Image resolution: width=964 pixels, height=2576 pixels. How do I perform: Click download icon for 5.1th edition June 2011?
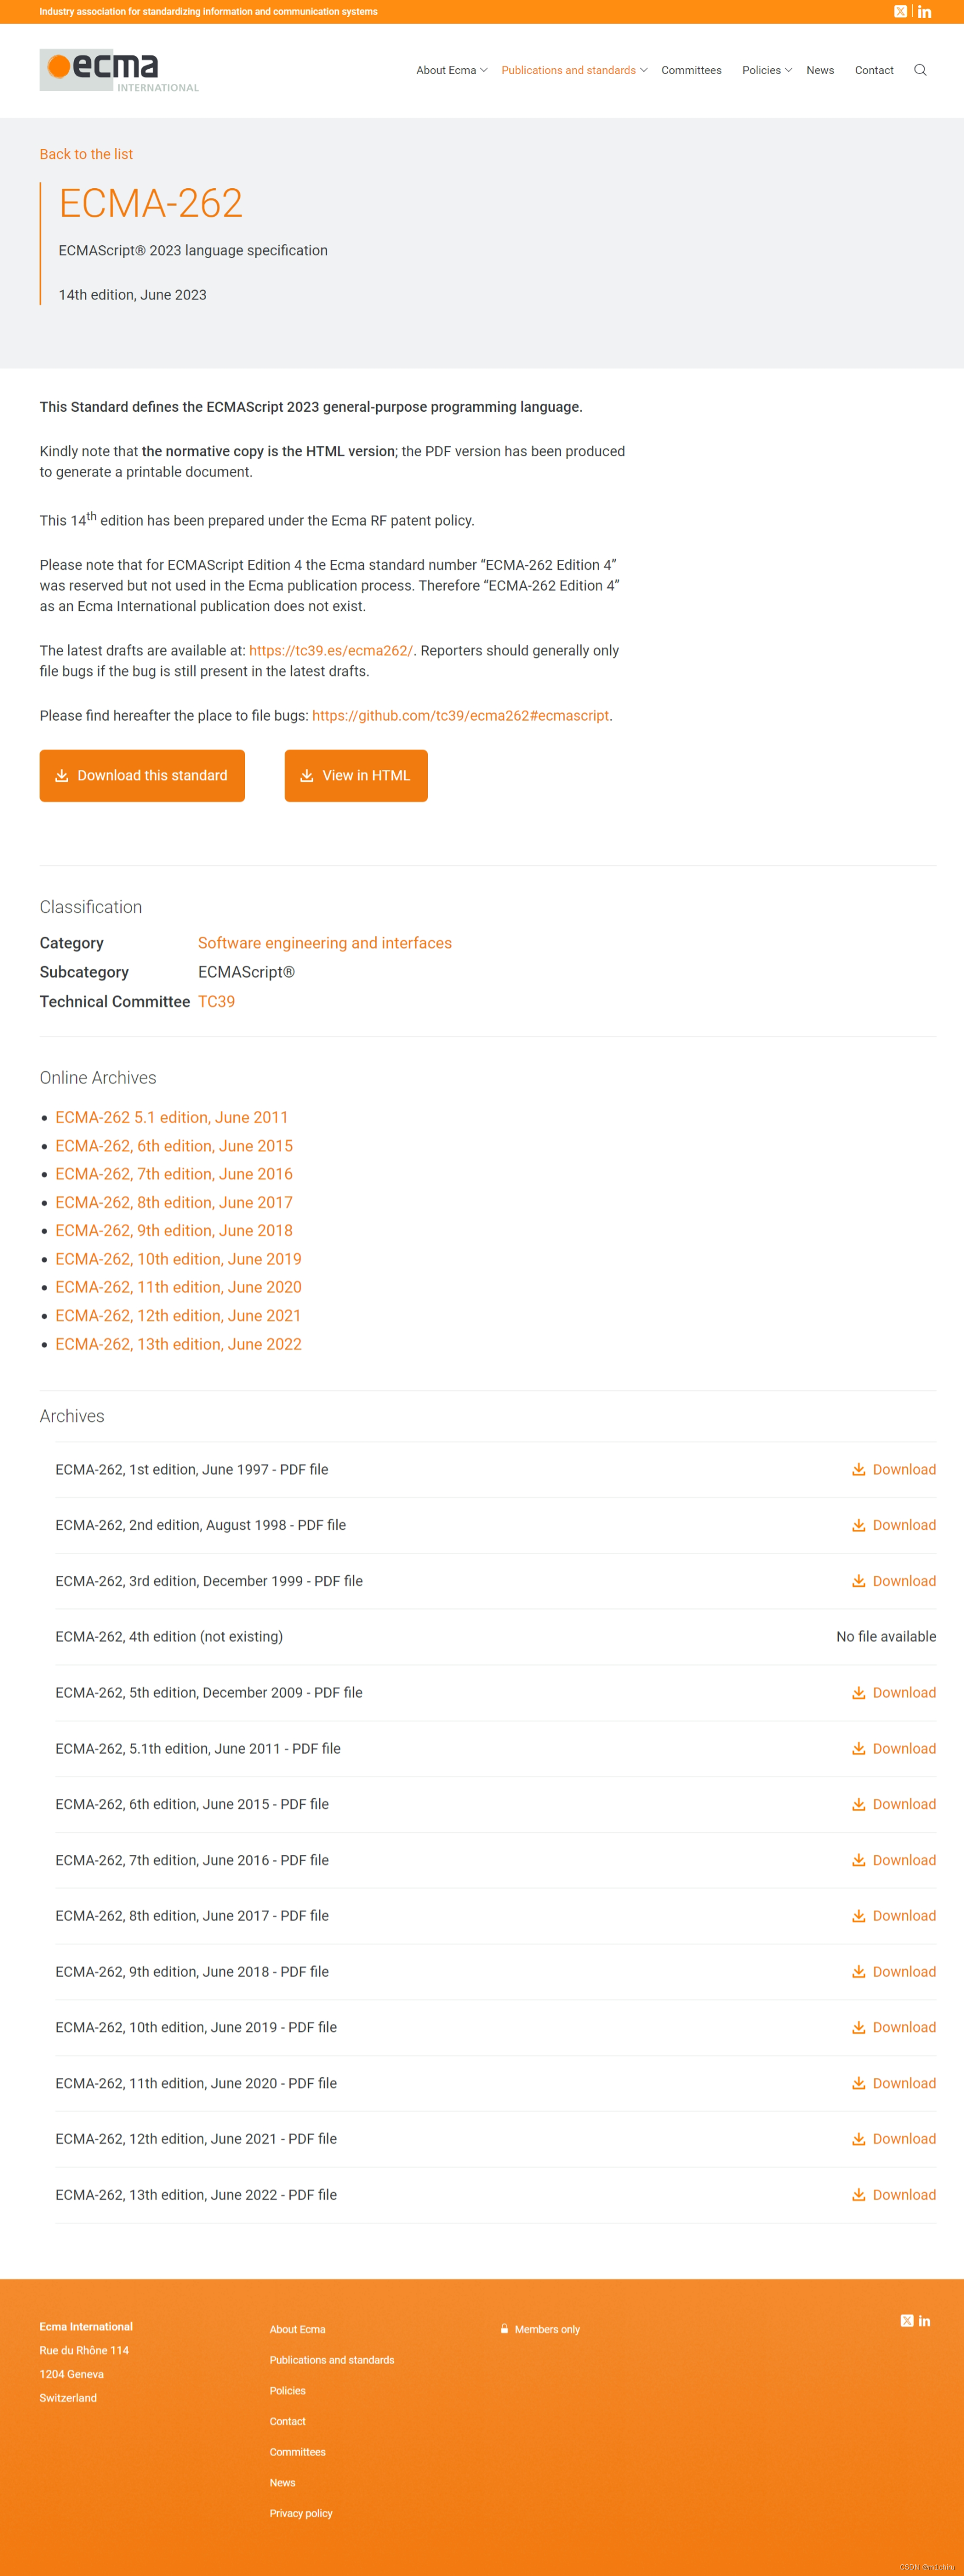coord(858,1748)
